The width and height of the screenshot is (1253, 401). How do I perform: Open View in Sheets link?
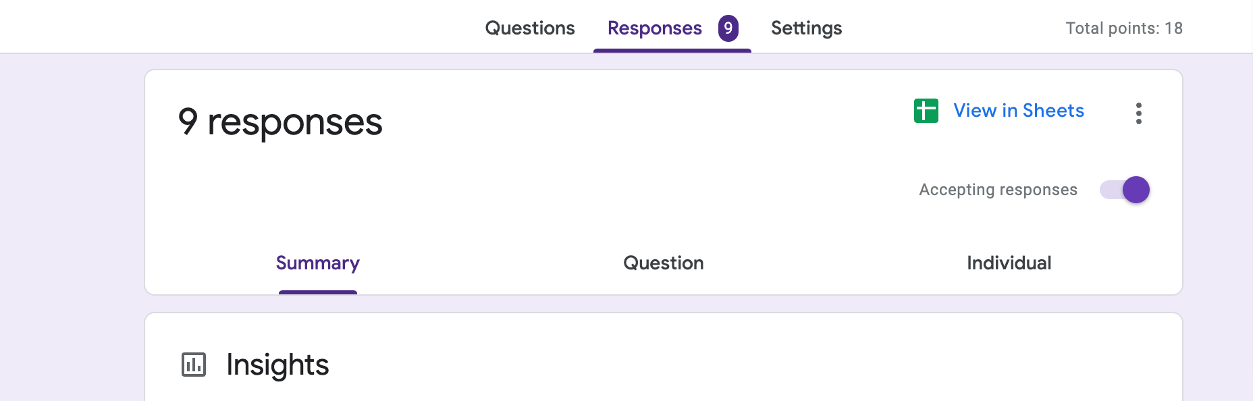pos(1019,111)
